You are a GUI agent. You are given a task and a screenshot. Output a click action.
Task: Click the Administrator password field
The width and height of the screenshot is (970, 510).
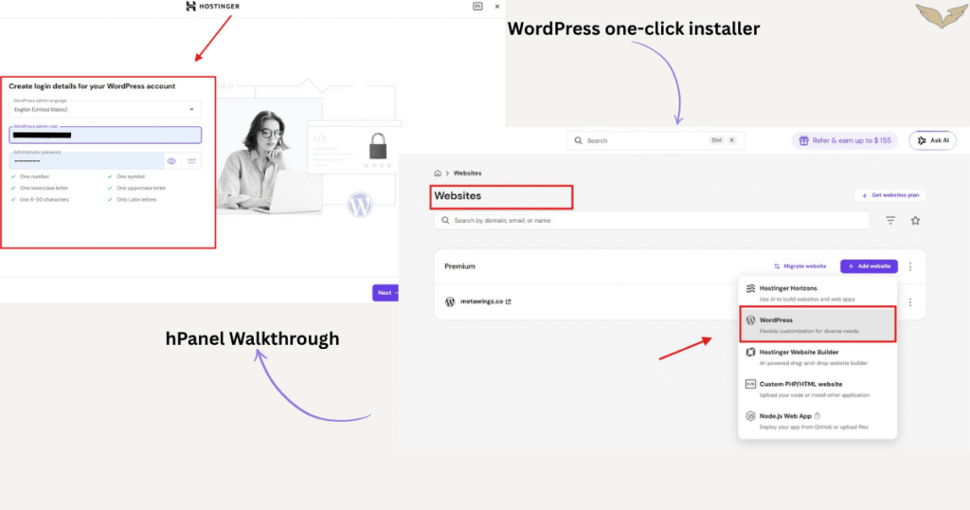coord(86,160)
